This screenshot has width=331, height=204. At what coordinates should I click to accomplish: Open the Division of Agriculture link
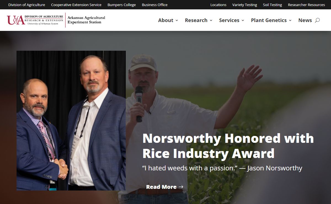click(26, 5)
